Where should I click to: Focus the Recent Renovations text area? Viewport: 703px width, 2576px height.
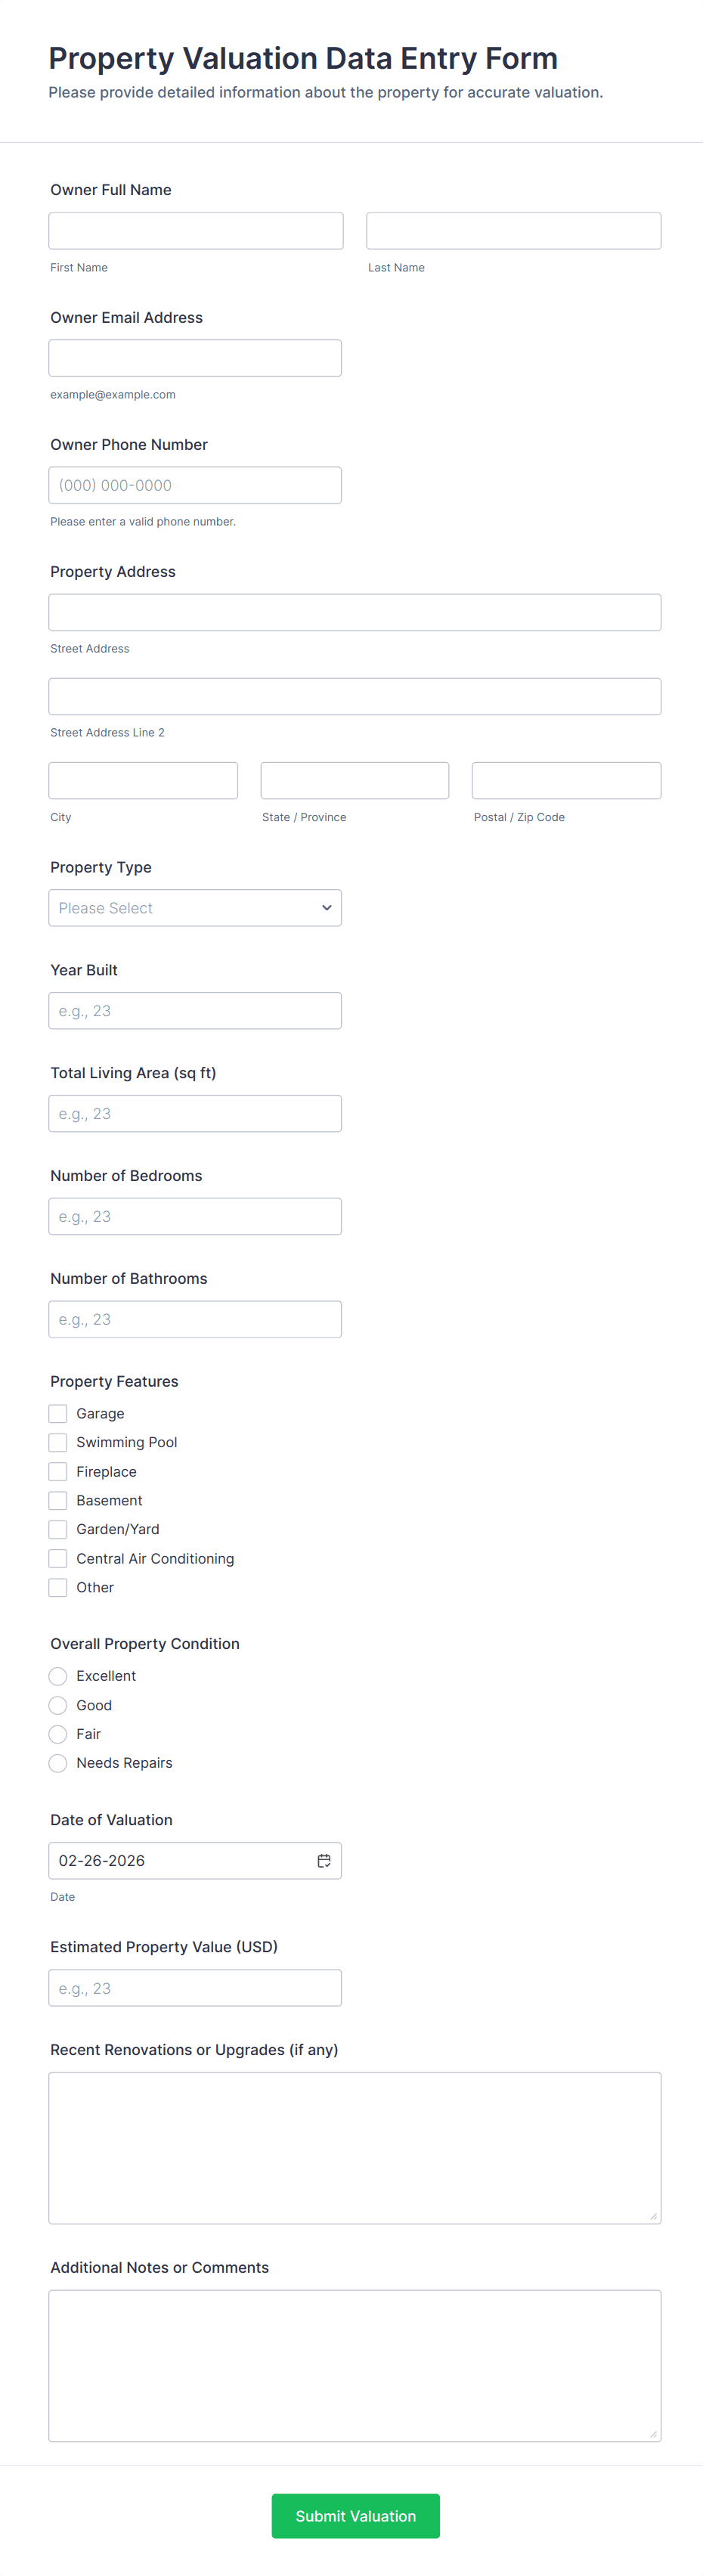354,2147
